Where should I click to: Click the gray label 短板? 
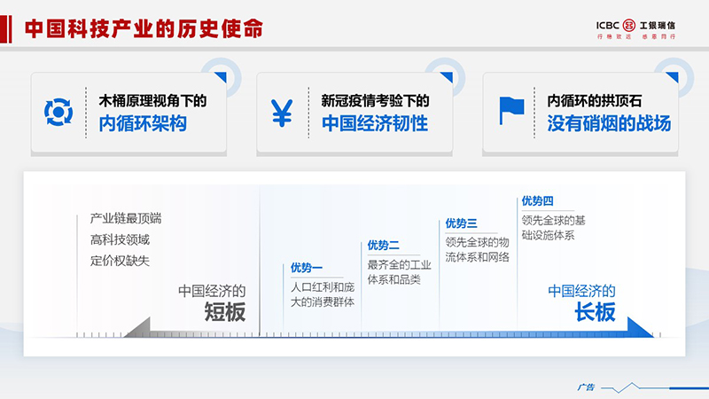(x=225, y=312)
